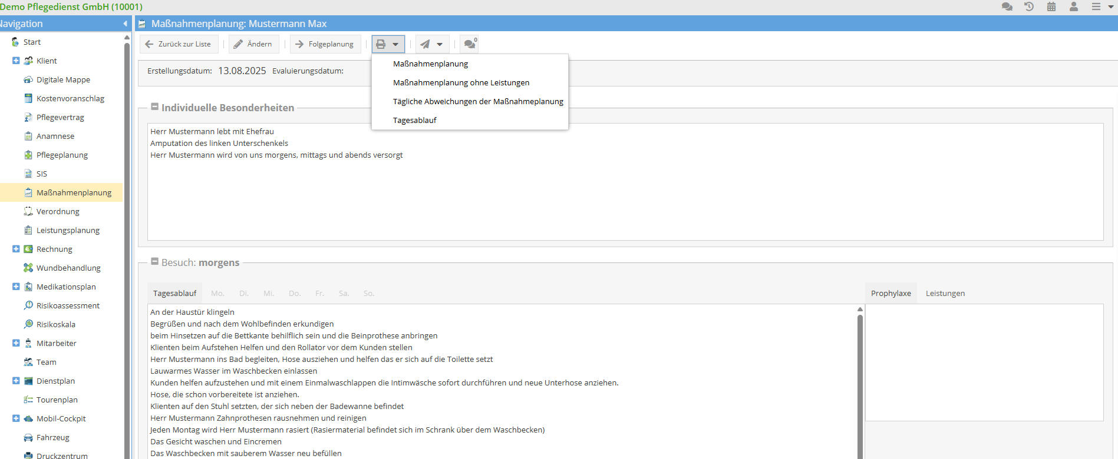1118x459 pixels.
Task: Click the send paper-plane icon
Action: coord(426,44)
